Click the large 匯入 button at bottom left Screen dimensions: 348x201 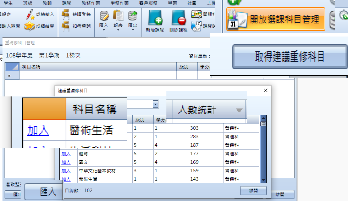coord(44,191)
